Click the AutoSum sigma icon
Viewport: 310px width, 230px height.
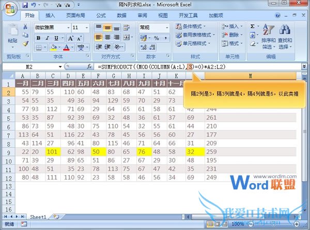[252, 26]
